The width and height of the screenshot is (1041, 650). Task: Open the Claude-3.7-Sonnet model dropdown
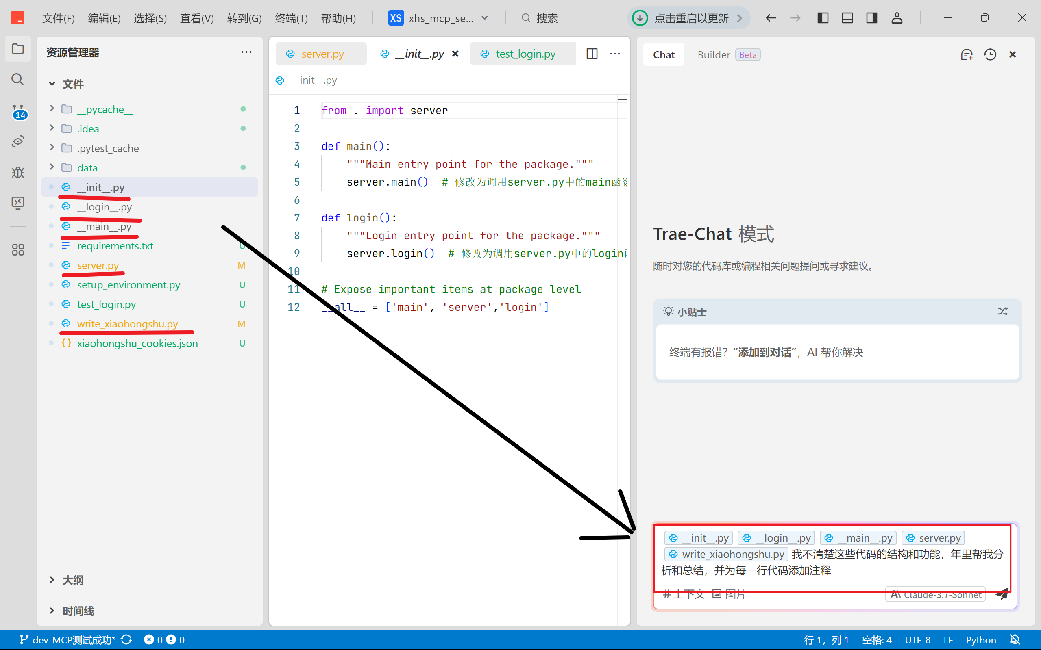pyautogui.click(x=936, y=594)
